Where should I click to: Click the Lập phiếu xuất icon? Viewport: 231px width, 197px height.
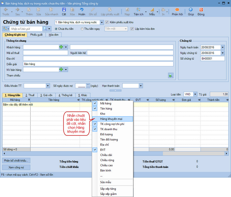[x=110, y=10]
